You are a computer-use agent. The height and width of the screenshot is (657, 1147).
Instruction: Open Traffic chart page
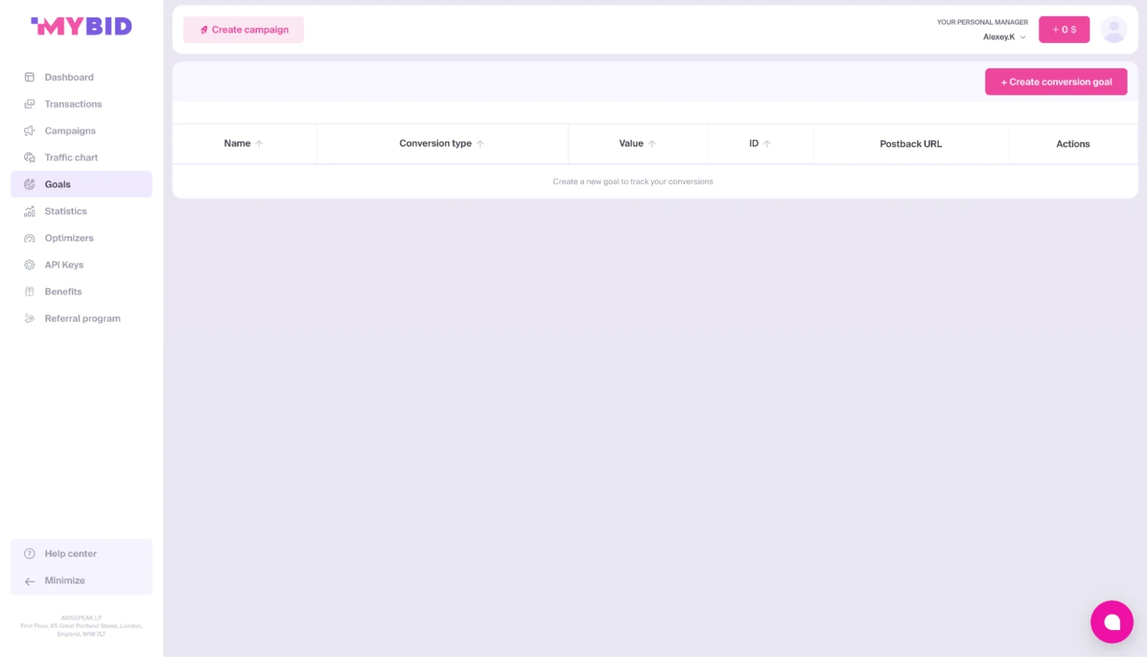(81, 158)
